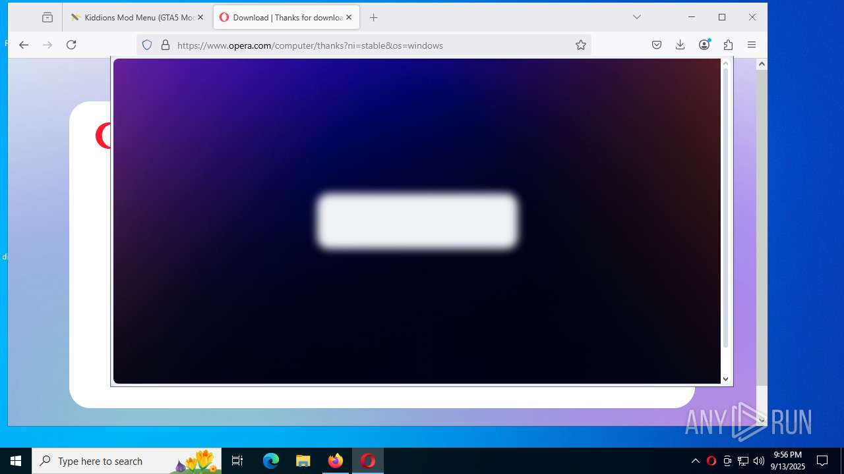The width and height of the screenshot is (844, 474).
Task: Show site security padlock info
Action: [x=166, y=45]
